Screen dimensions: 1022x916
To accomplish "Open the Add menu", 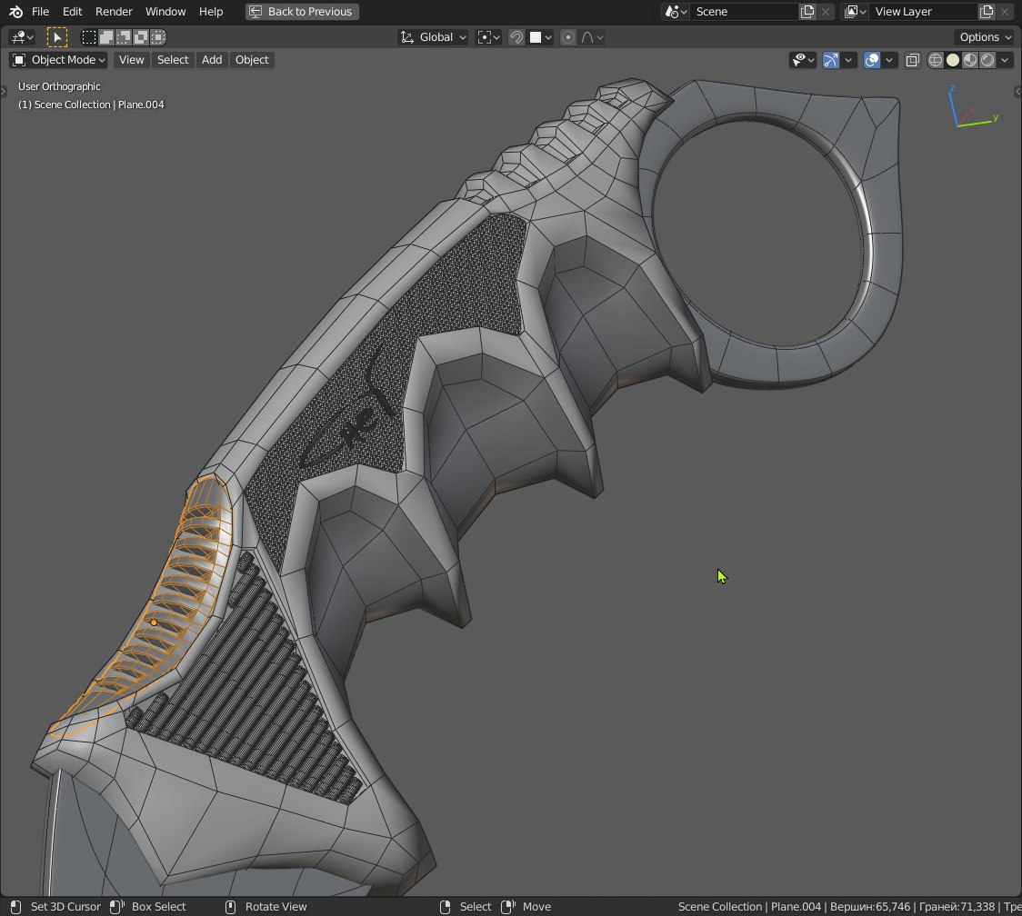I will click(x=212, y=60).
